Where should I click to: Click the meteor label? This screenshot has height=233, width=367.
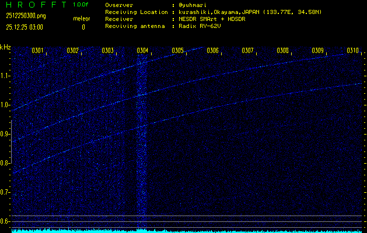click(x=82, y=18)
